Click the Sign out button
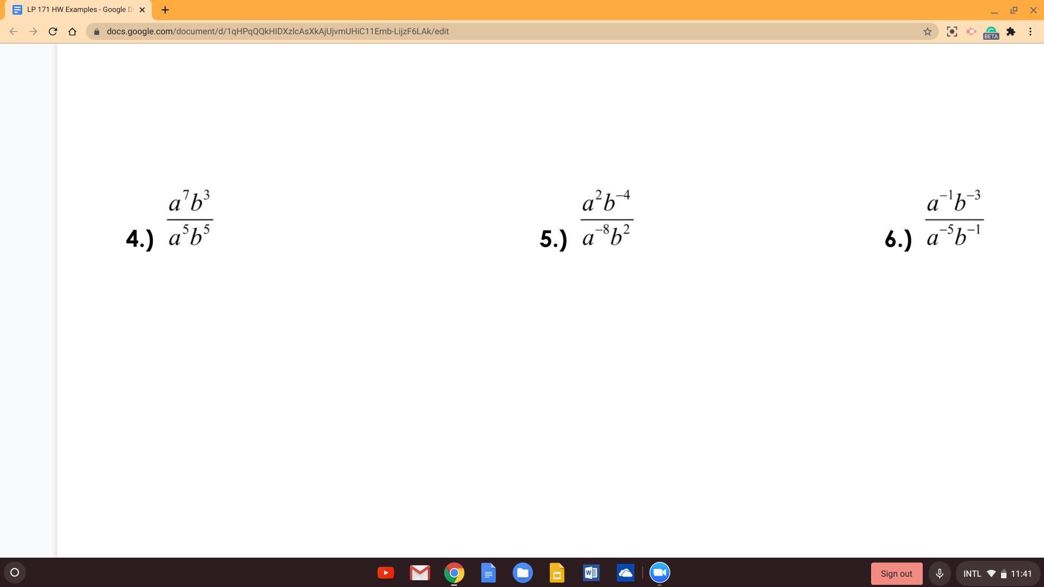This screenshot has width=1044, height=587. [896, 573]
